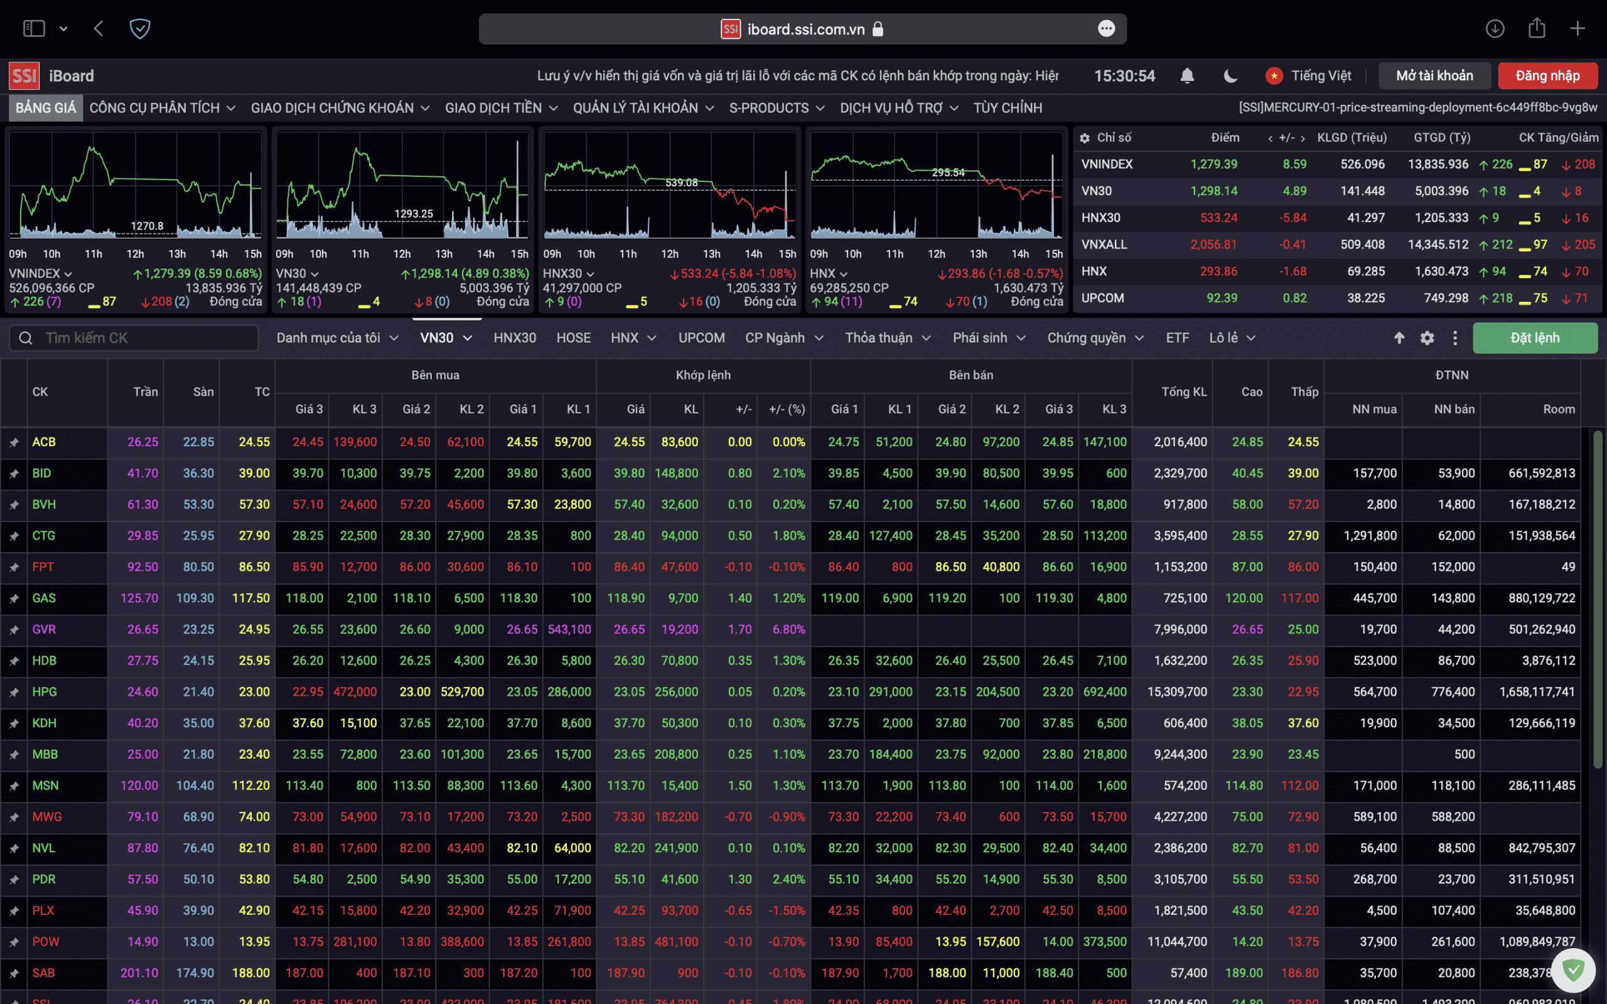This screenshot has width=1607, height=1004.
Task: Click the search magnifier icon
Action: pyautogui.click(x=26, y=338)
